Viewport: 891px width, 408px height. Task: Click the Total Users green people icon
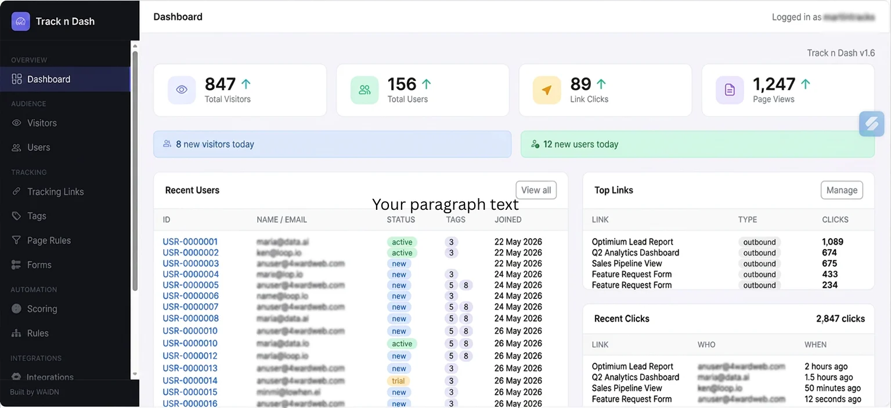(365, 90)
